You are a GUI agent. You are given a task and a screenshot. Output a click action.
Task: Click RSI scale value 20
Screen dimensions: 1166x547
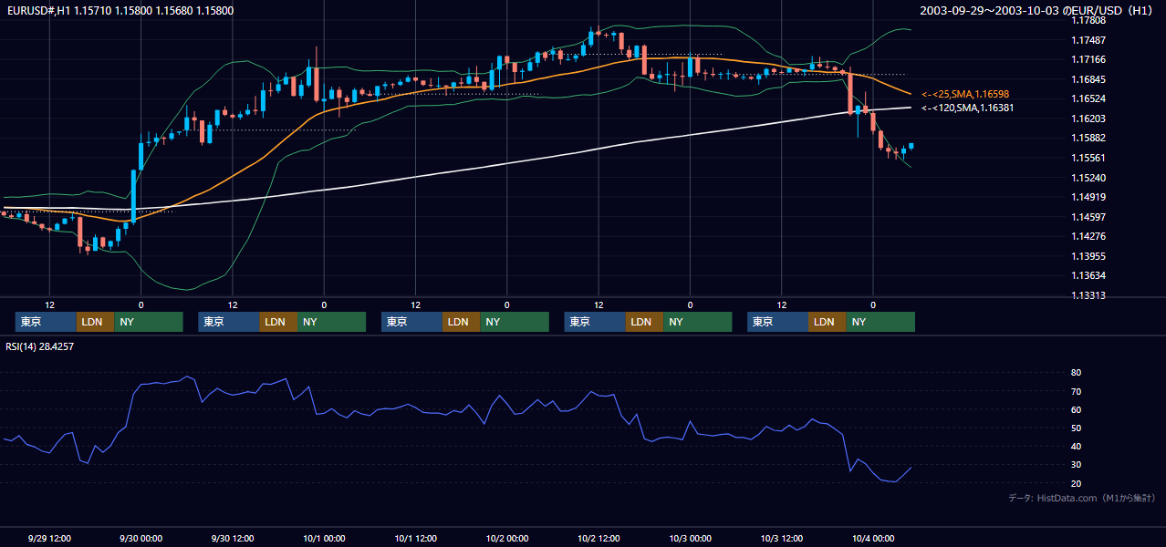1076,483
